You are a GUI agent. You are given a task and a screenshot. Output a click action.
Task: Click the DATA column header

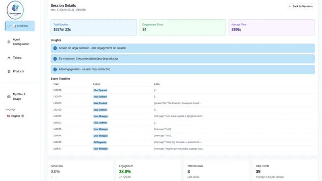pyautogui.click(x=157, y=84)
